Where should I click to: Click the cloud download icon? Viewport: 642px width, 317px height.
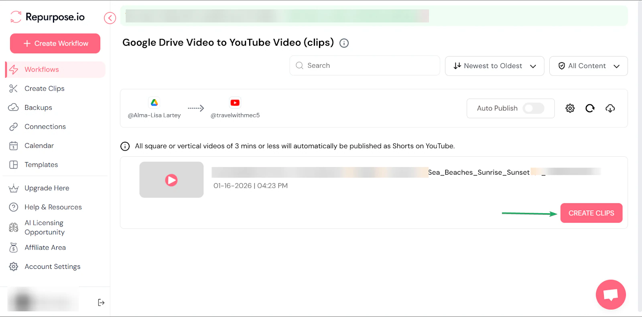[x=610, y=108]
